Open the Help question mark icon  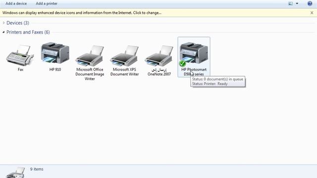pos(310,3)
